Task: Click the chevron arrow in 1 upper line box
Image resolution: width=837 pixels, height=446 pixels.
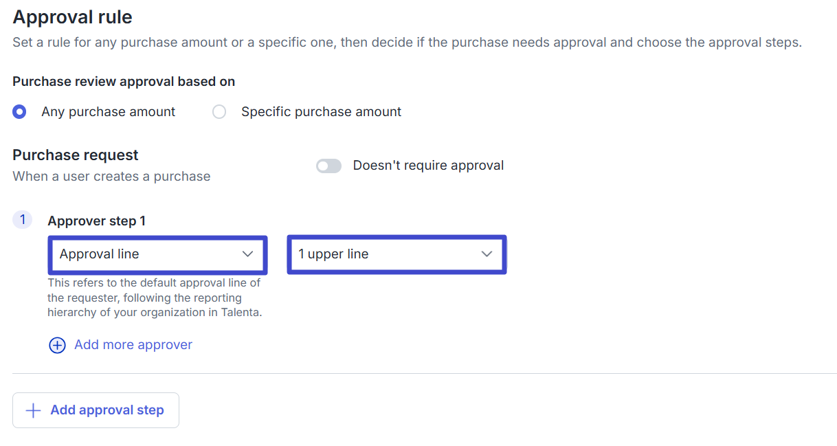Action: [487, 254]
